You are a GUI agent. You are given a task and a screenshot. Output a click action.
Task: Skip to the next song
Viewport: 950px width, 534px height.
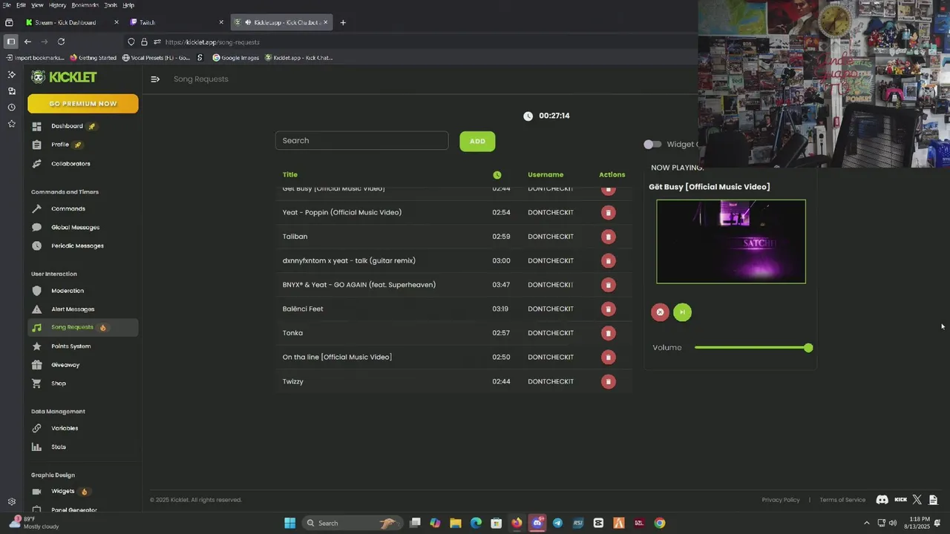click(x=682, y=312)
